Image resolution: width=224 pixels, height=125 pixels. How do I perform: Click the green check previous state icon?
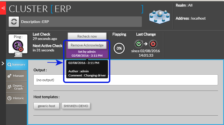click(x=139, y=44)
